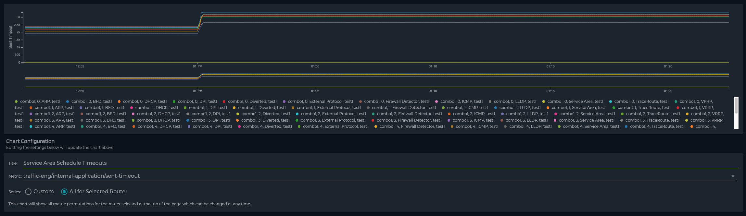The image size is (746, 216).
Task: Select the Custom series radio button
Action: point(28,192)
